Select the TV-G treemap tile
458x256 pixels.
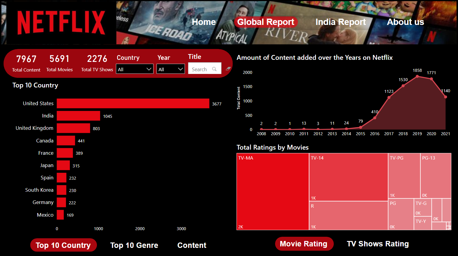click(x=423, y=207)
